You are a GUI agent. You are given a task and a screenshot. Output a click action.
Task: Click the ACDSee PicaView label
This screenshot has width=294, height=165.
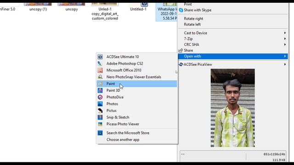tap(198, 64)
